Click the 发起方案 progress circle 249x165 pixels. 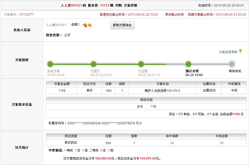(x=50, y=64)
